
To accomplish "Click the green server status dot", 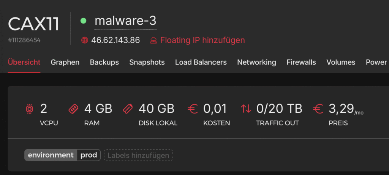I will [x=84, y=21].
